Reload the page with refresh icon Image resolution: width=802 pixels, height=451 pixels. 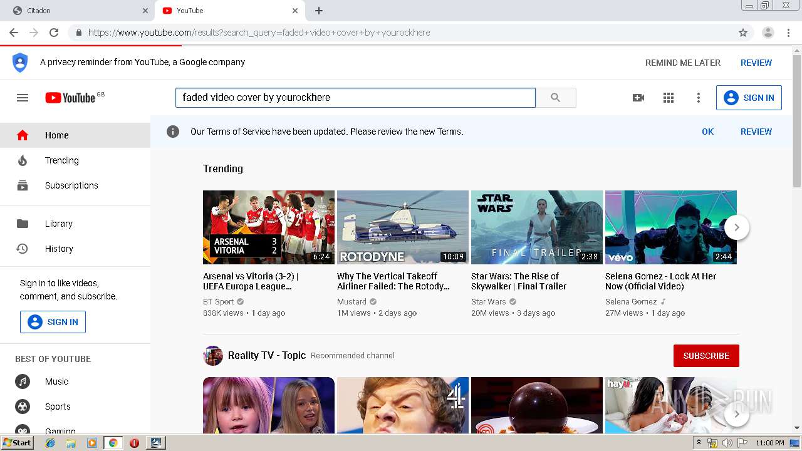pos(54,33)
